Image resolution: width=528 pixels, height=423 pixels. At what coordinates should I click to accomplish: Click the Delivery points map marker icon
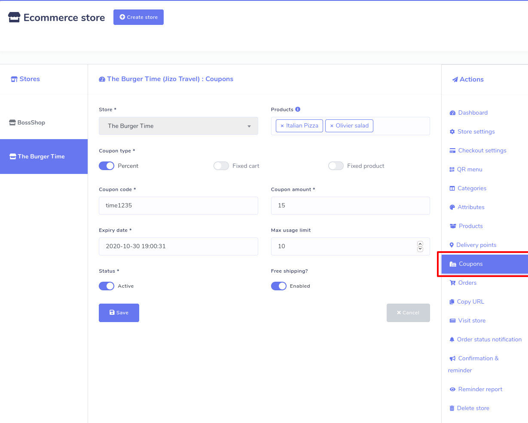[452, 245]
